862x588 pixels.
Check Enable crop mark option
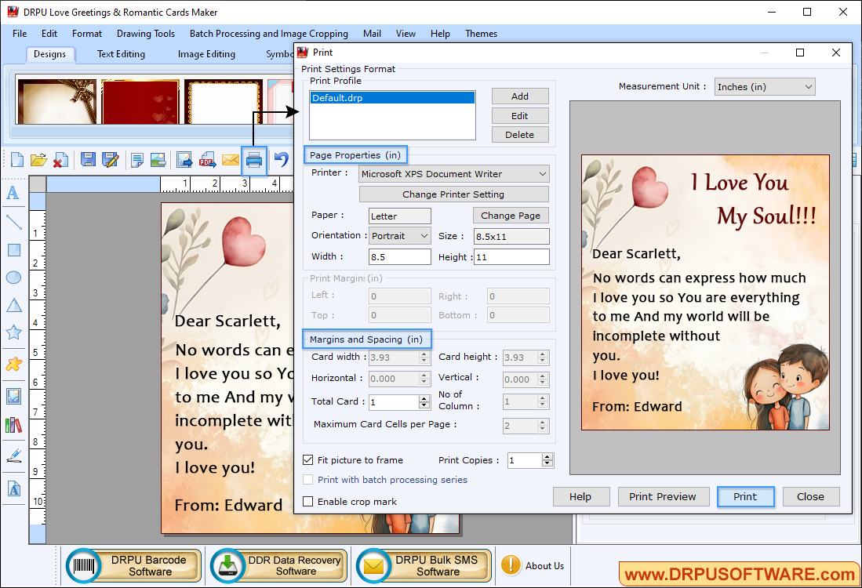[x=307, y=501]
